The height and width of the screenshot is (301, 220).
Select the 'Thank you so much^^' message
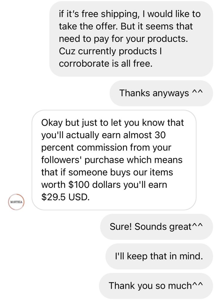pos(156,285)
